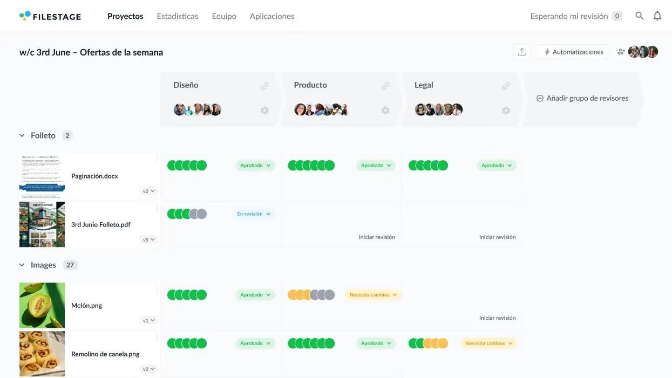Collapse the Images section
Screen dimensions: 672x378
22,265
